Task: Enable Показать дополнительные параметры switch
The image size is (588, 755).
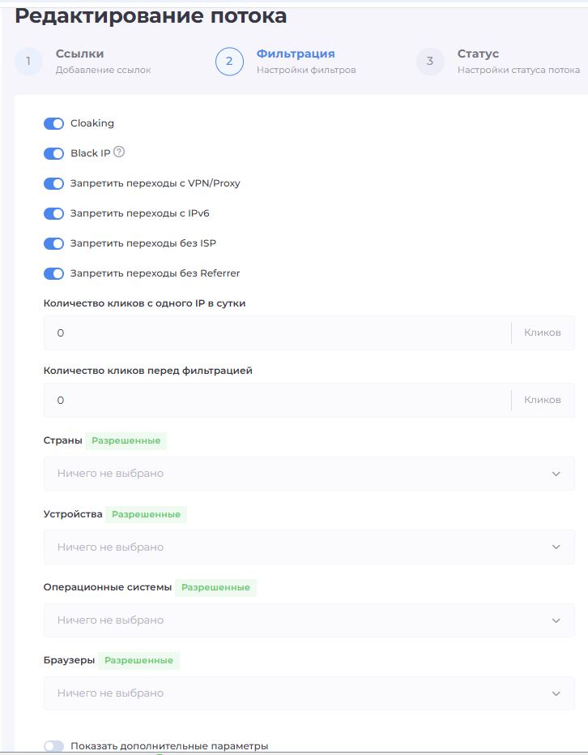Action: click(x=53, y=746)
